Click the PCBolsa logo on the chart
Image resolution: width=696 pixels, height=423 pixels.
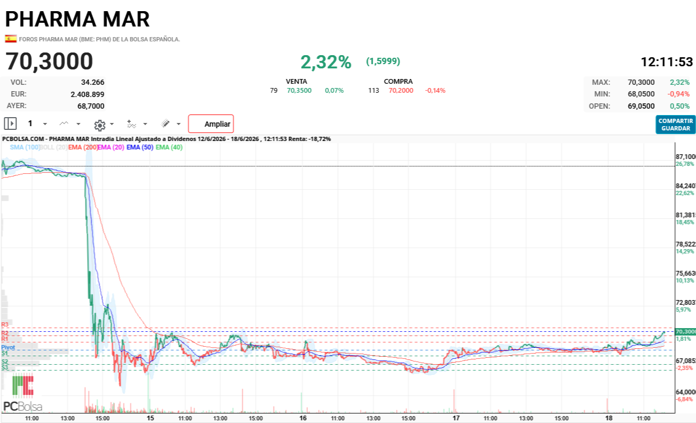(x=23, y=393)
